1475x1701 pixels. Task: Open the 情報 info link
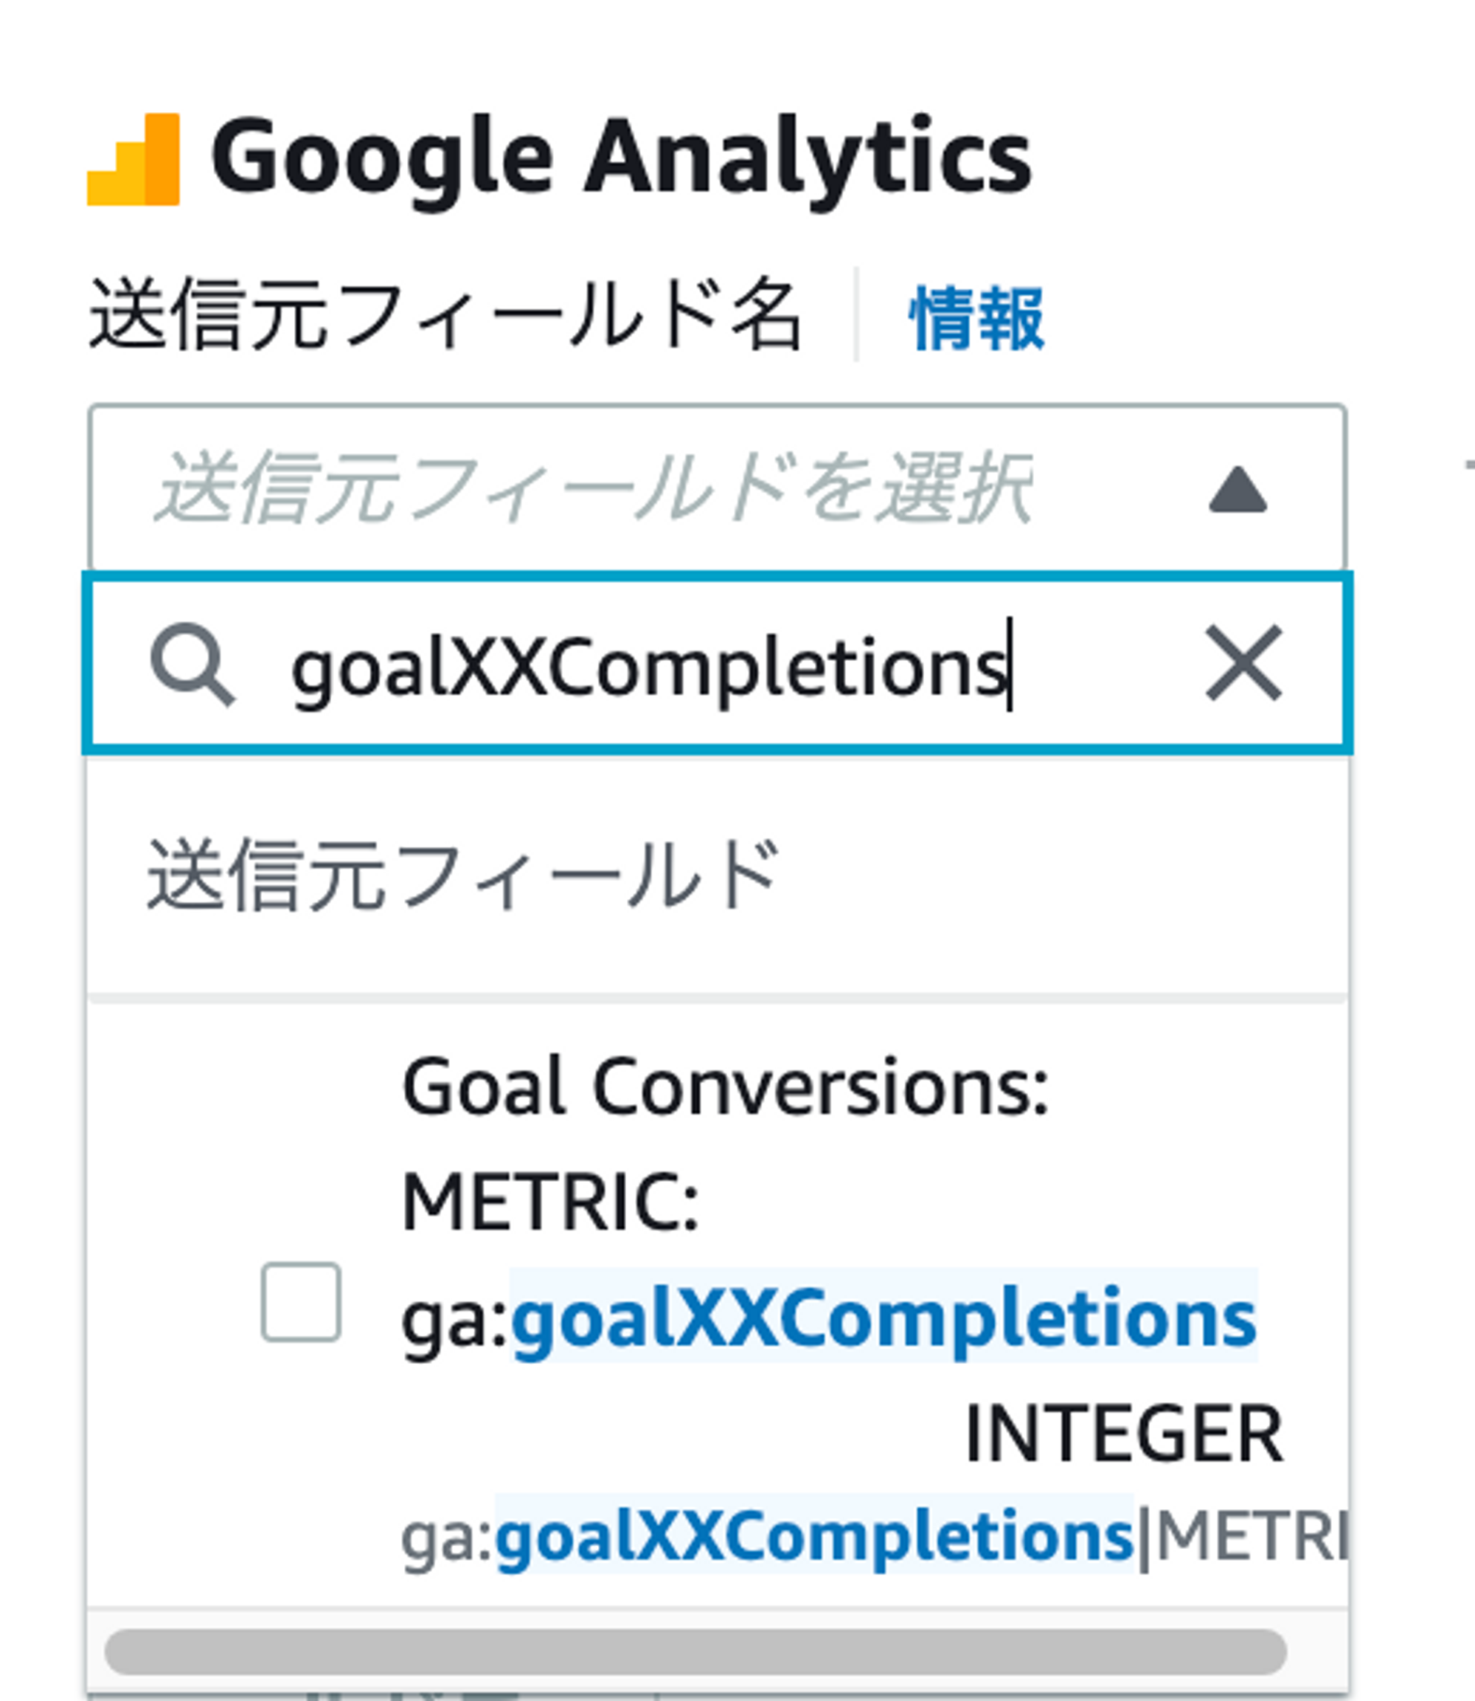click(x=976, y=319)
